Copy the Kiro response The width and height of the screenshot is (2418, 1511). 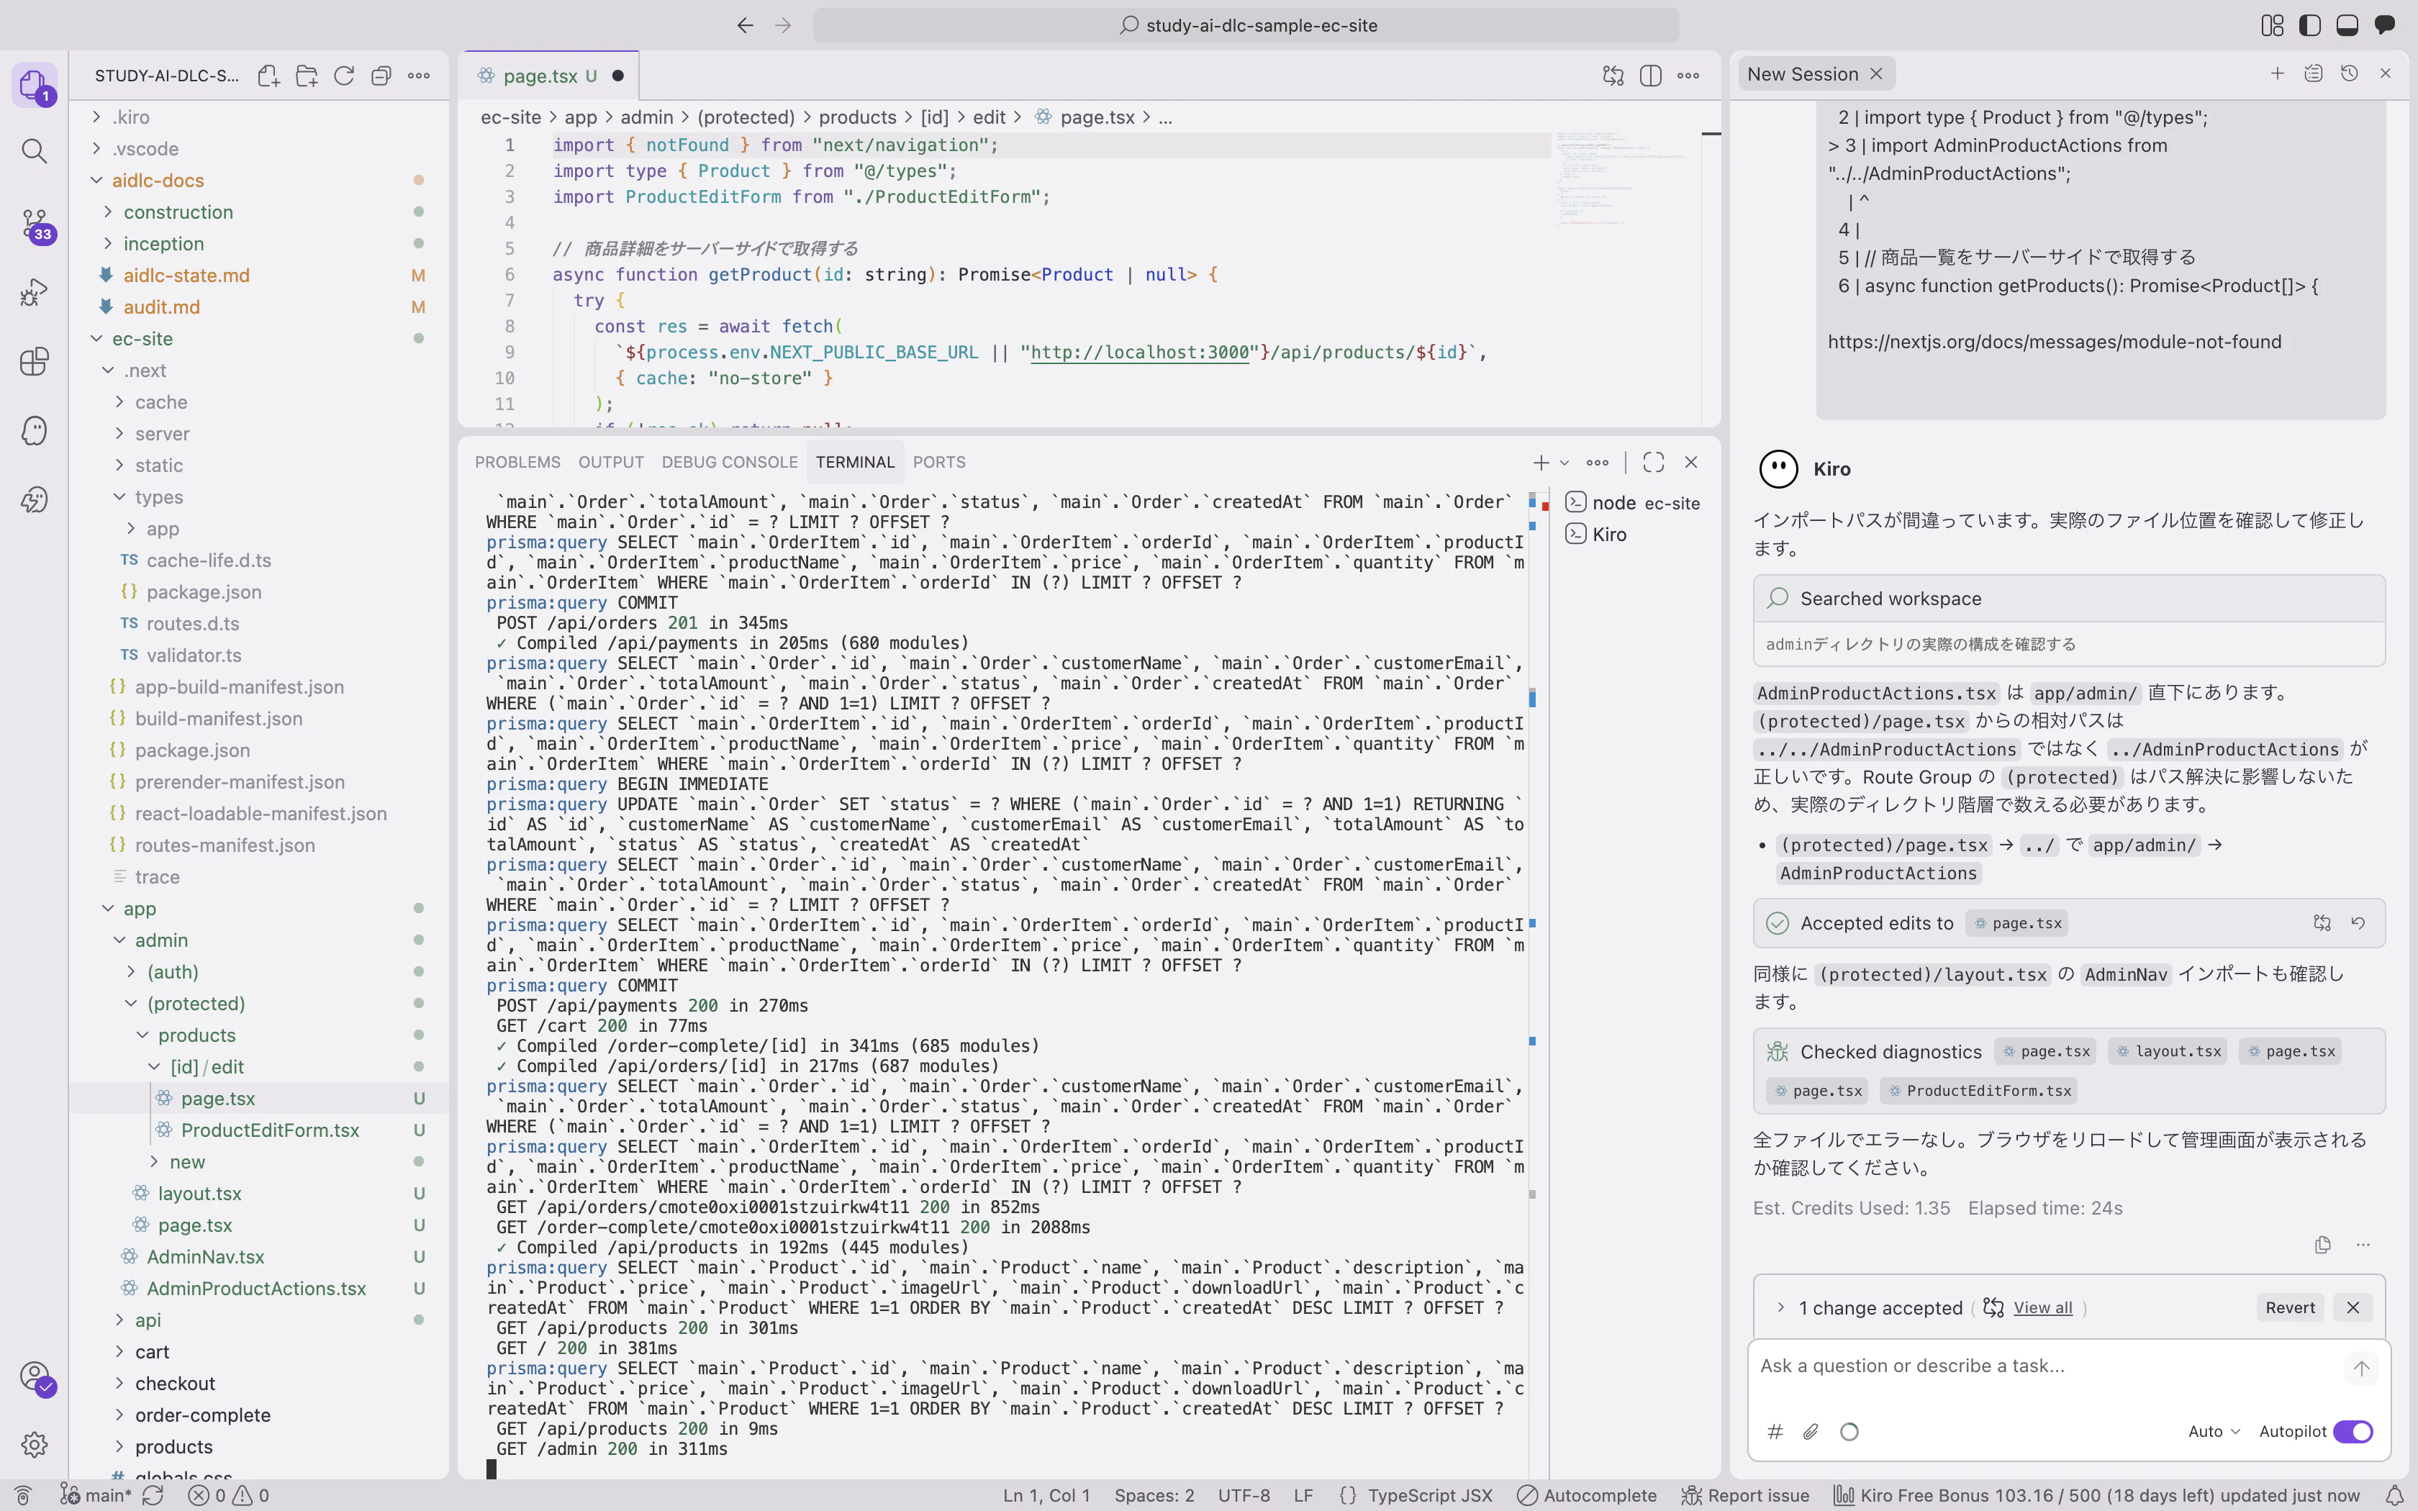[x=2322, y=1245]
